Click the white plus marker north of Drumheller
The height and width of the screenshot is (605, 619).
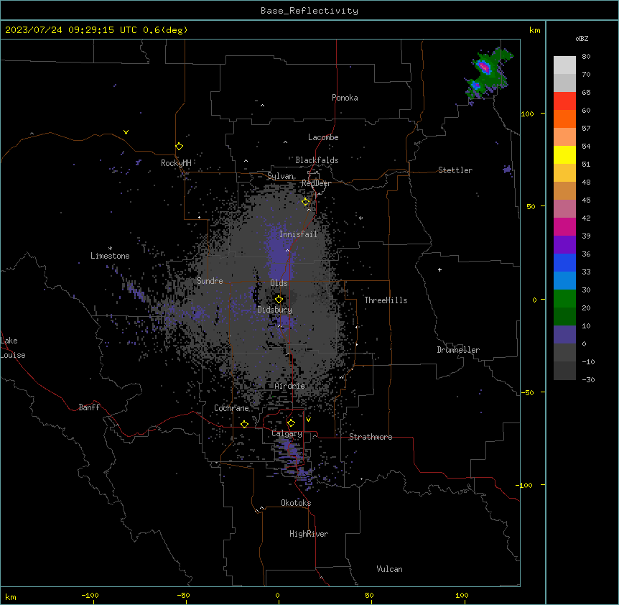click(439, 269)
